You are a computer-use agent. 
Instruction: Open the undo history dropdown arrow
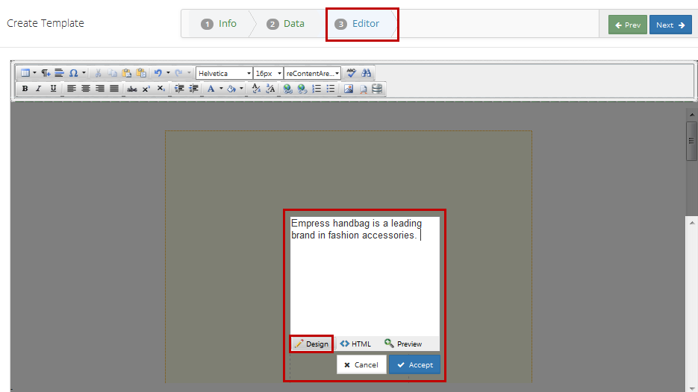(x=168, y=73)
